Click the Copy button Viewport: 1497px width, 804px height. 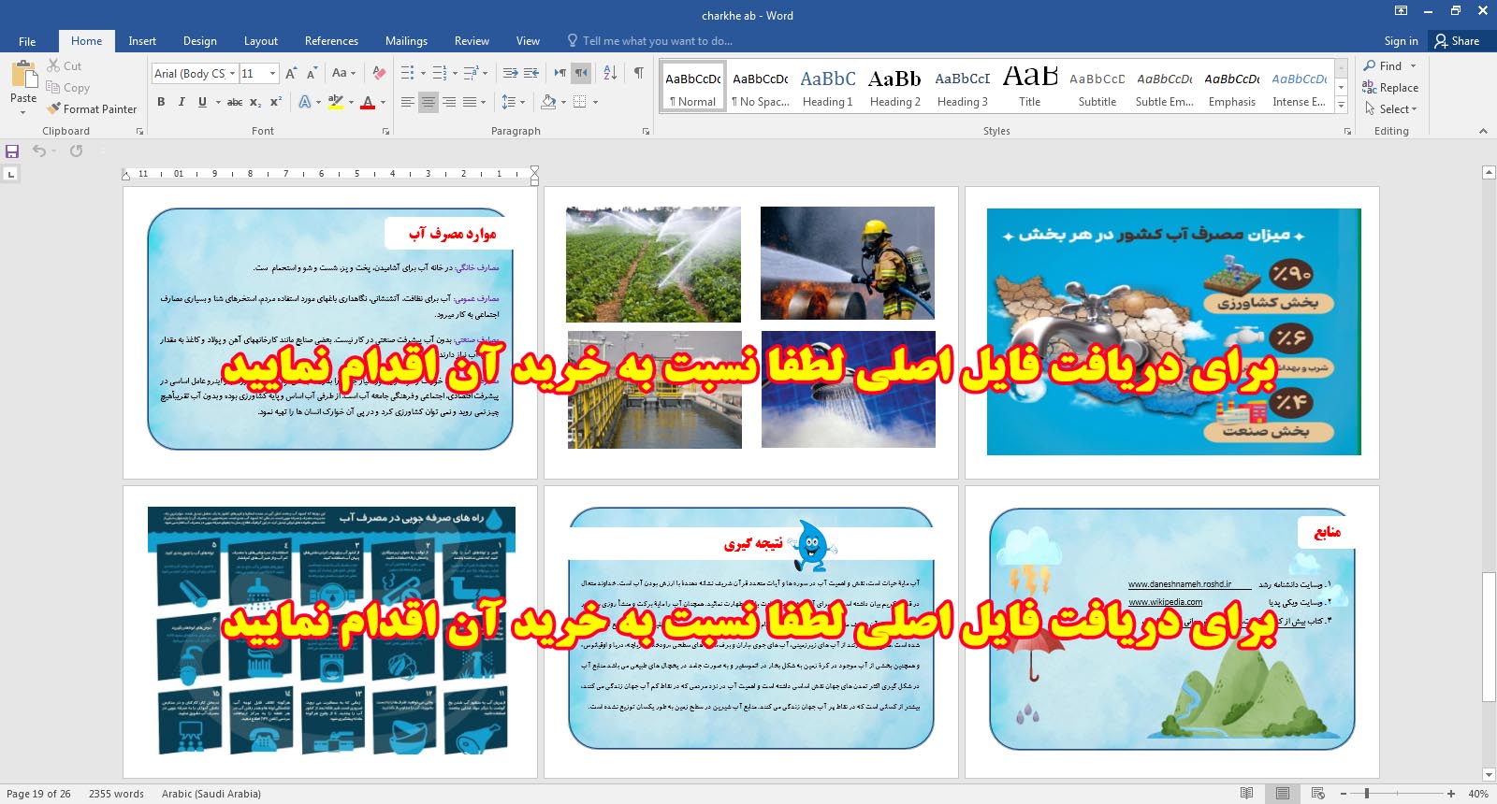point(68,88)
